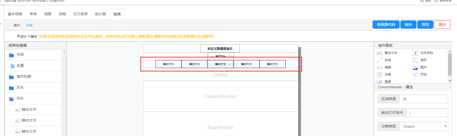Click the 字段 folder icon
This screenshot has height=136, width=457.
click(x=12, y=55)
